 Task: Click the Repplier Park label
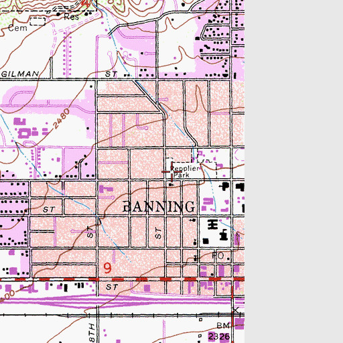[184, 171]
